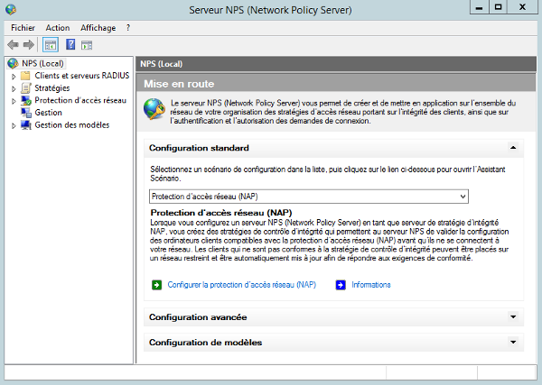Toggle the action pane toolbar icon
Viewport: 542px width, 385px height.
click(x=87, y=44)
